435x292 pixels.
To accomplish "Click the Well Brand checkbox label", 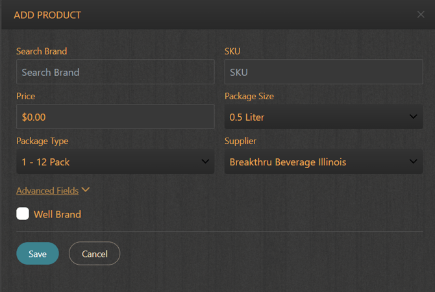I will tap(57, 214).
